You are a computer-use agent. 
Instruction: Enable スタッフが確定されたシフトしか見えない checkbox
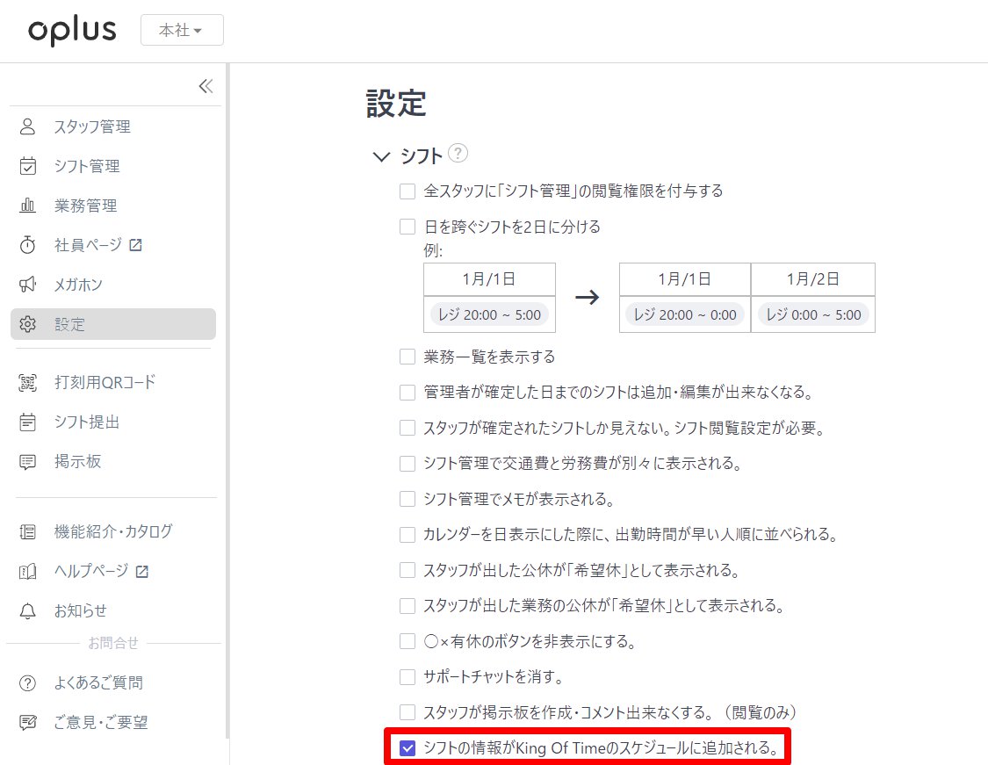coord(407,429)
